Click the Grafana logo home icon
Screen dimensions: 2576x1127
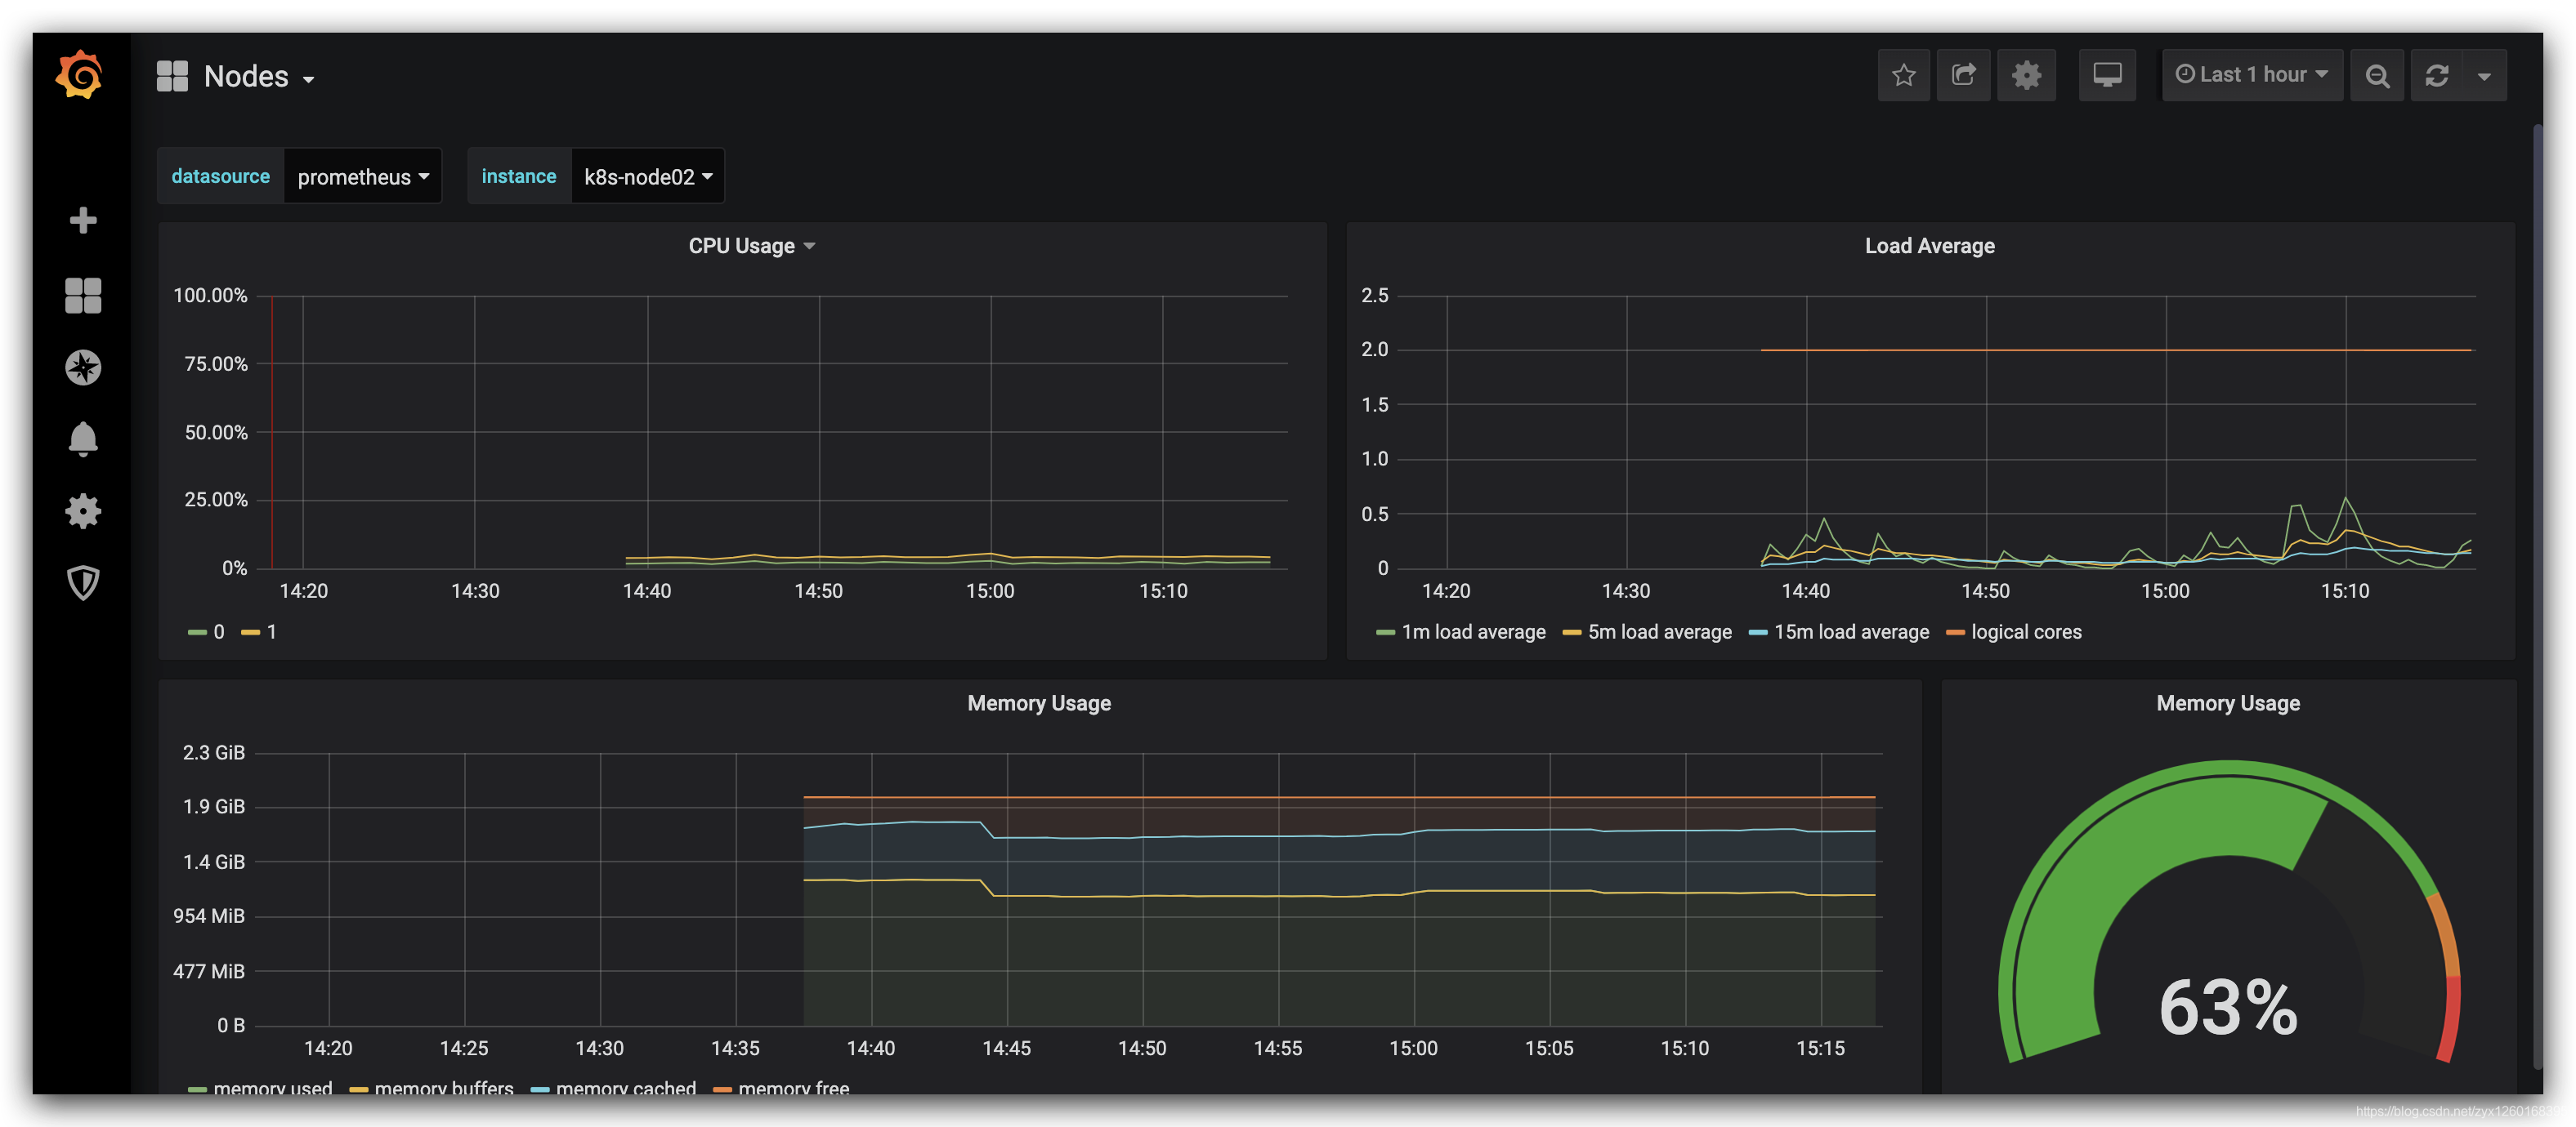coord(80,75)
